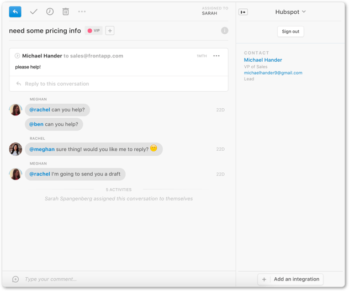Delete conversation with the trash icon

[66, 12]
